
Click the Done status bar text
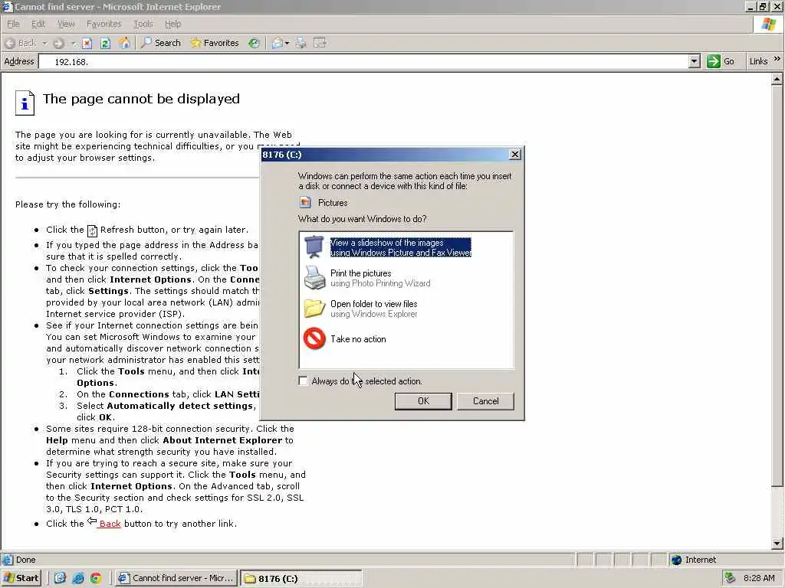(x=25, y=560)
